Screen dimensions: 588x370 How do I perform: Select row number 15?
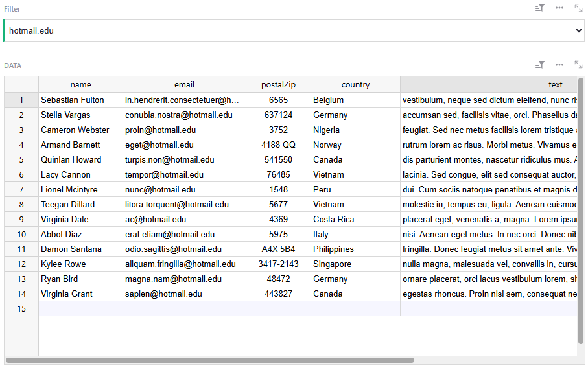(x=21, y=309)
